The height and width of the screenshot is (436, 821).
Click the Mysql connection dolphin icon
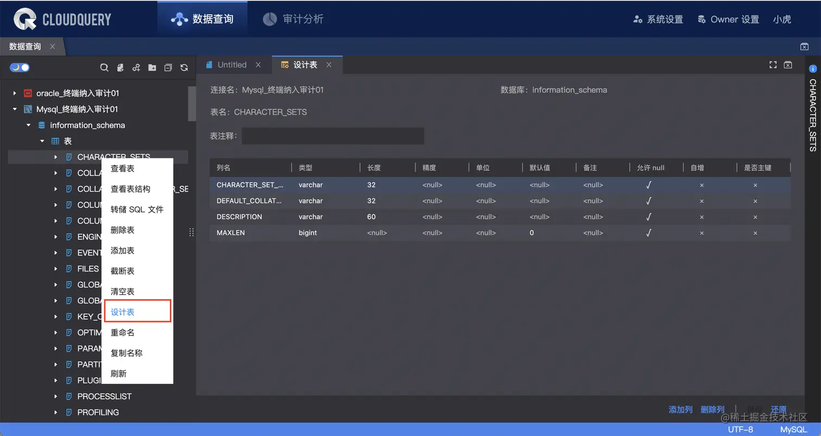coord(28,109)
